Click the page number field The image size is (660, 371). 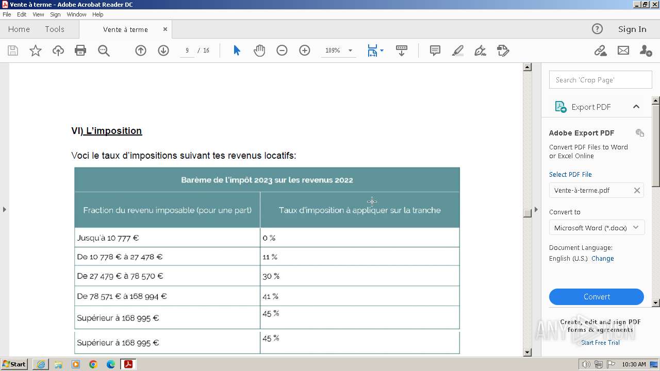pos(187,50)
